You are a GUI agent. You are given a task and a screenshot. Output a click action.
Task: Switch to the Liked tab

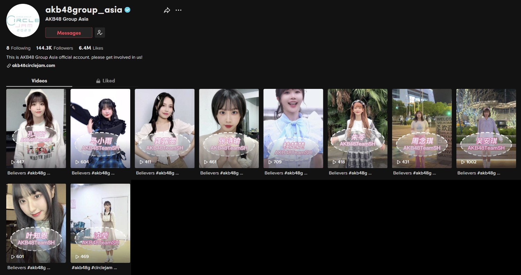tap(105, 81)
